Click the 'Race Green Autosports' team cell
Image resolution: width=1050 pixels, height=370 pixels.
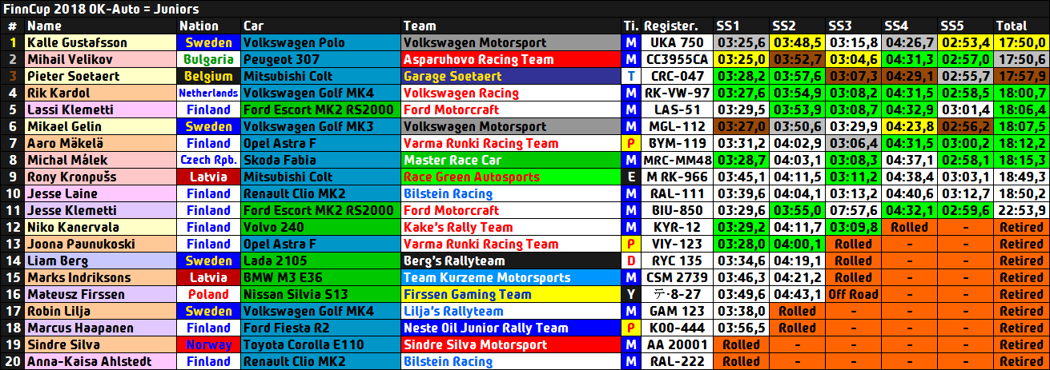click(x=510, y=177)
